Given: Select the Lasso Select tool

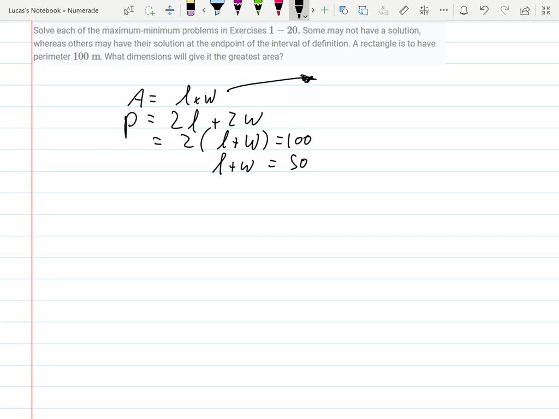Looking at the screenshot, I should coord(149,10).
